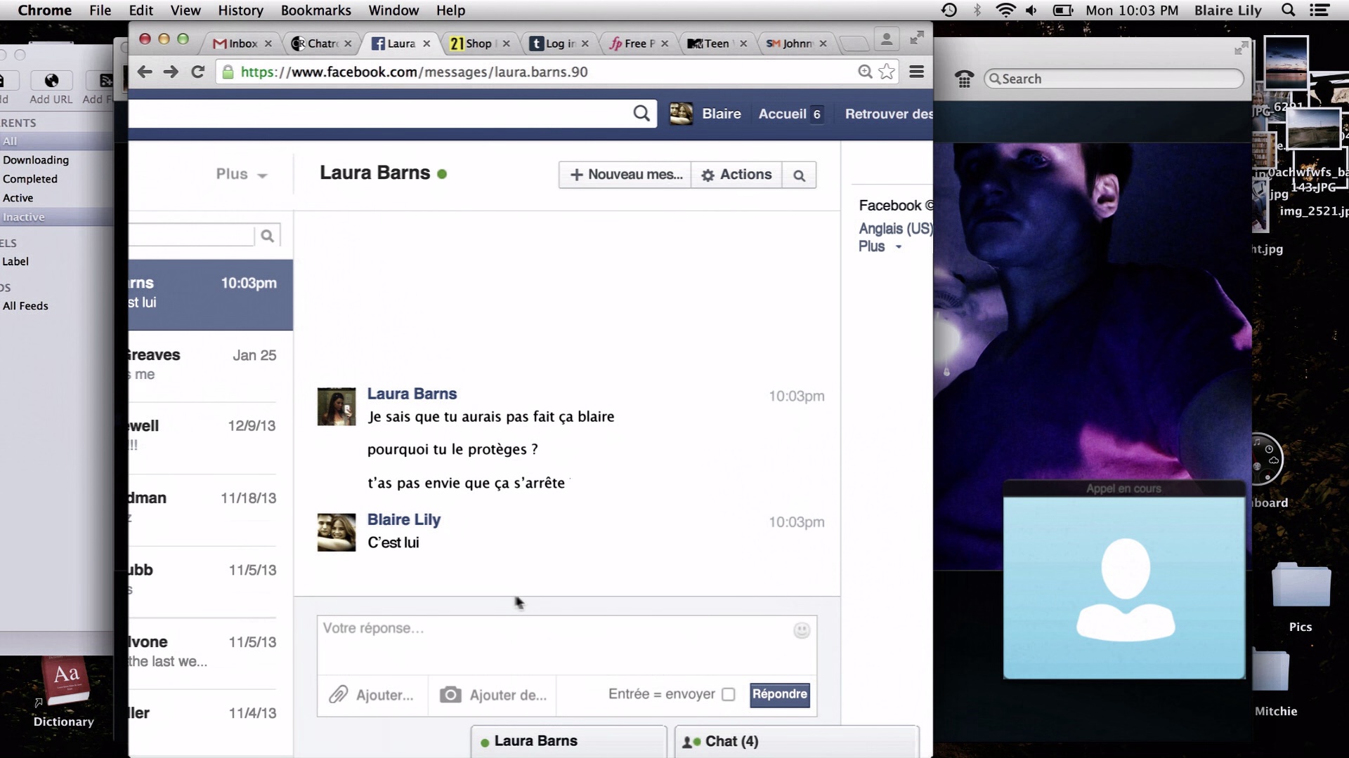Bookmark page with the star icon

pyautogui.click(x=887, y=72)
